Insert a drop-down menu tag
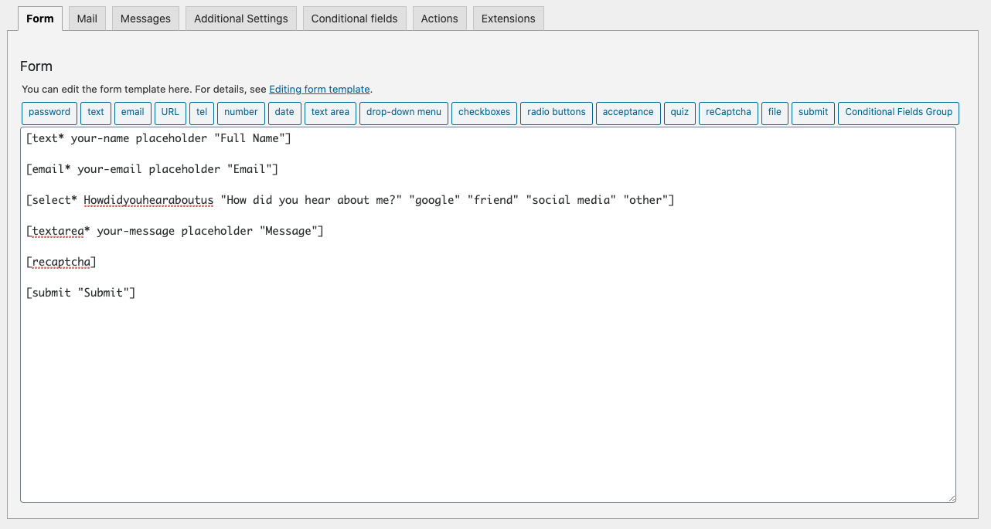 point(404,113)
